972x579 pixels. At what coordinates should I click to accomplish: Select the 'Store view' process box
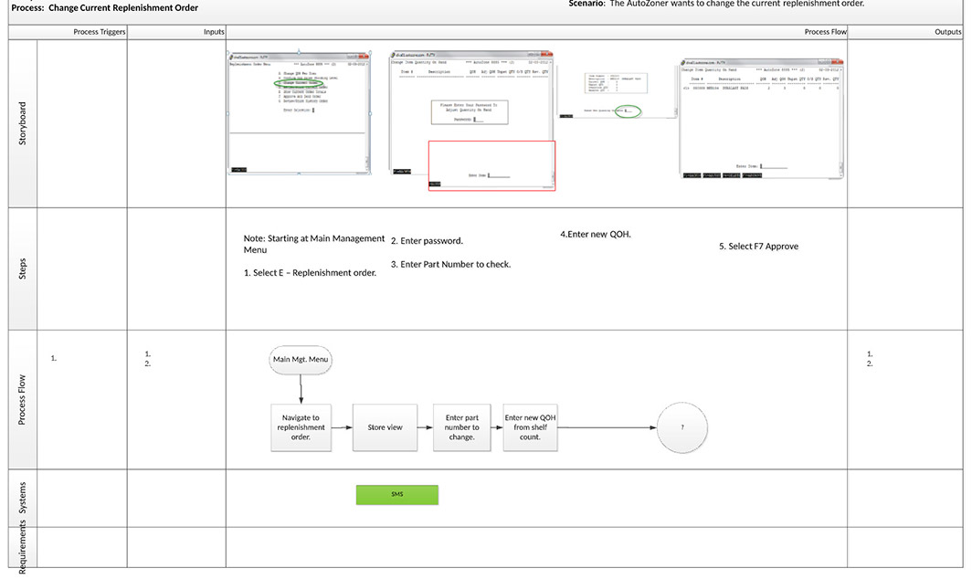(385, 426)
